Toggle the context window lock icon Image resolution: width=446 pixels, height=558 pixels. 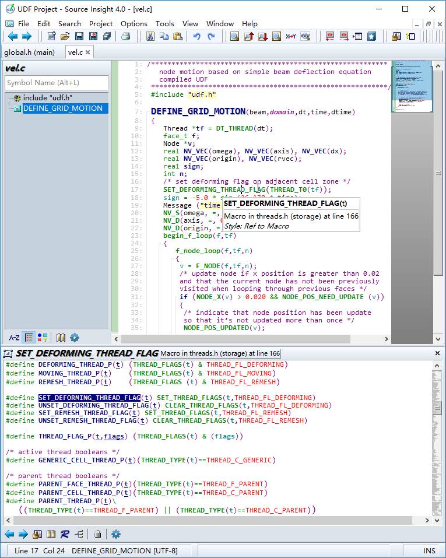(x=98, y=534)
